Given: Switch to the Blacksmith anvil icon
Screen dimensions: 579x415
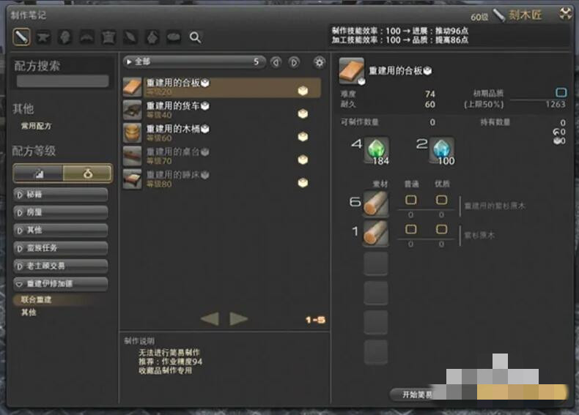Looking at the screenshot, I should coord(43,37).
